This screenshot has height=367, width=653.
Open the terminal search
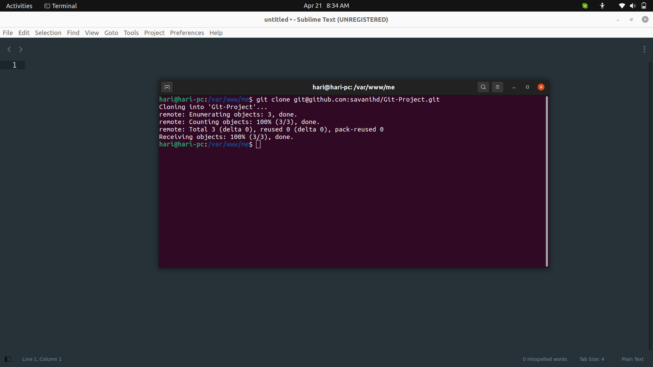pyautogui.click(x=483, y=87)
